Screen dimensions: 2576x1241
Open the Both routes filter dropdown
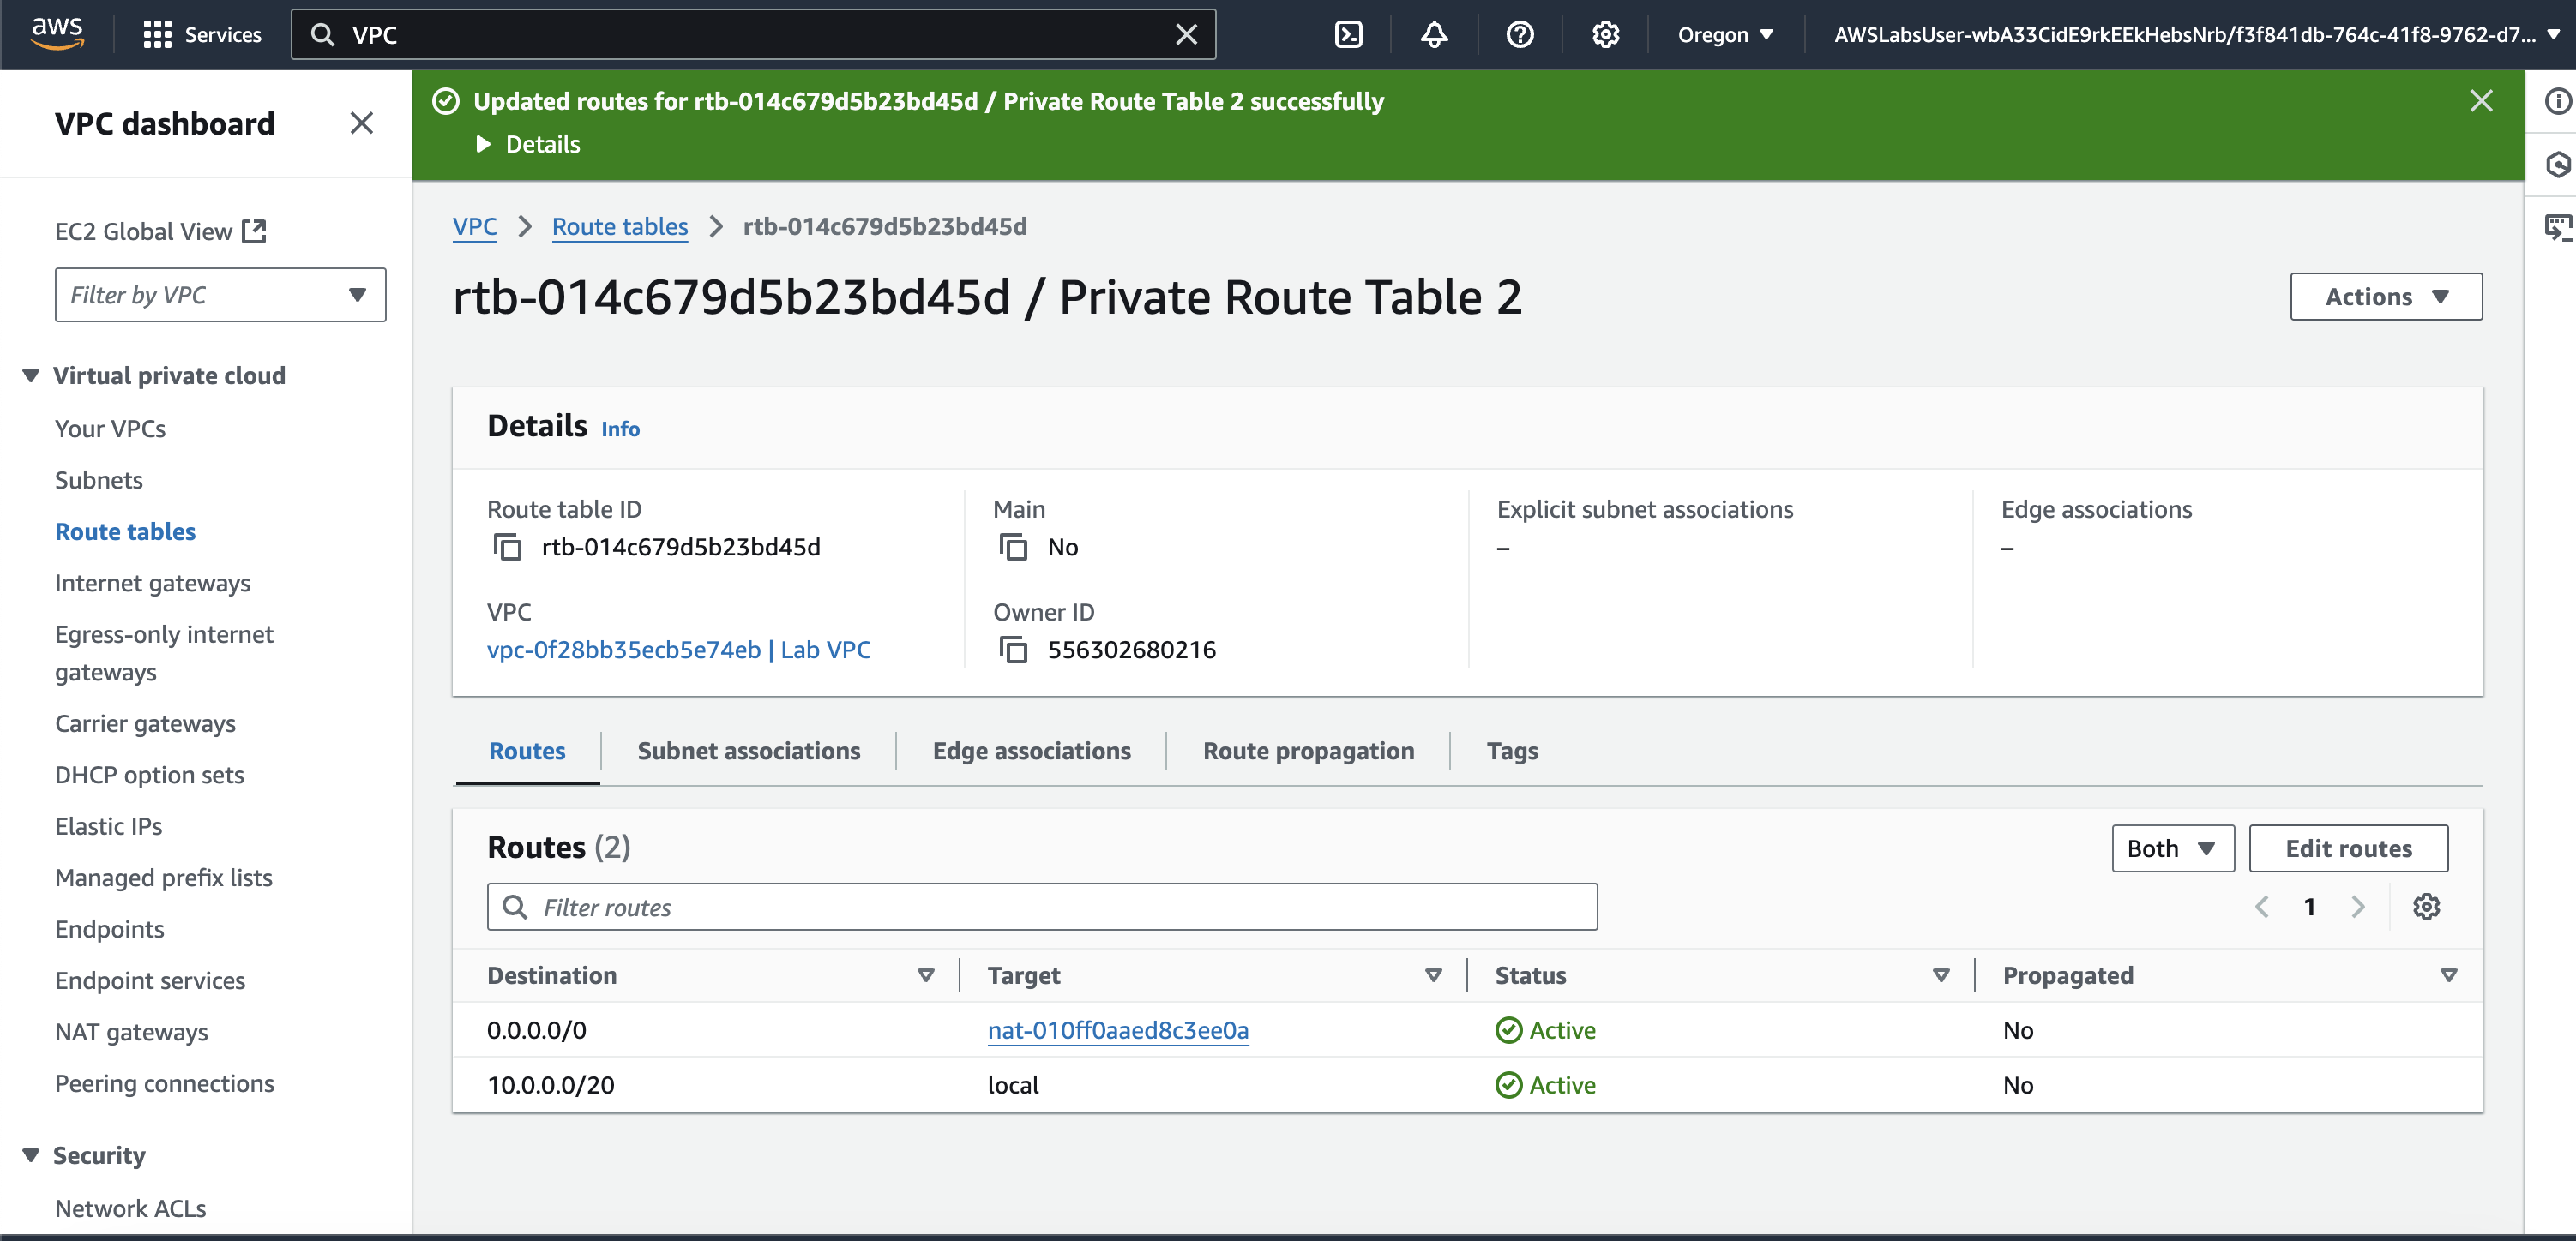pos(2172,848)
